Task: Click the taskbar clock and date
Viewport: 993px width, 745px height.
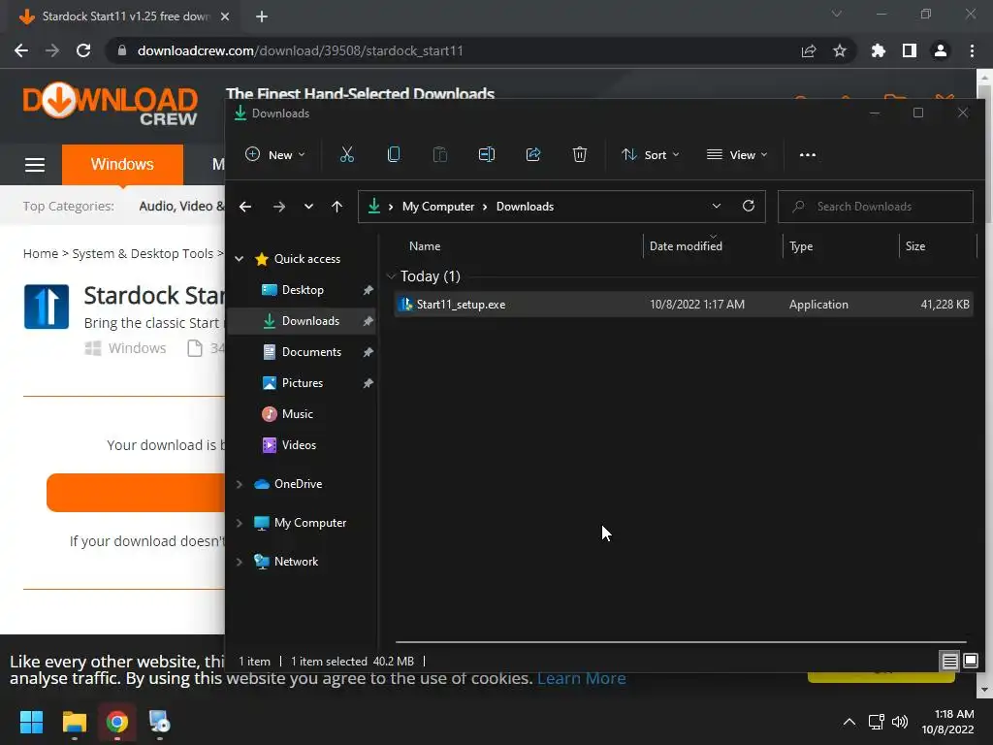Action: pos(947,722)
